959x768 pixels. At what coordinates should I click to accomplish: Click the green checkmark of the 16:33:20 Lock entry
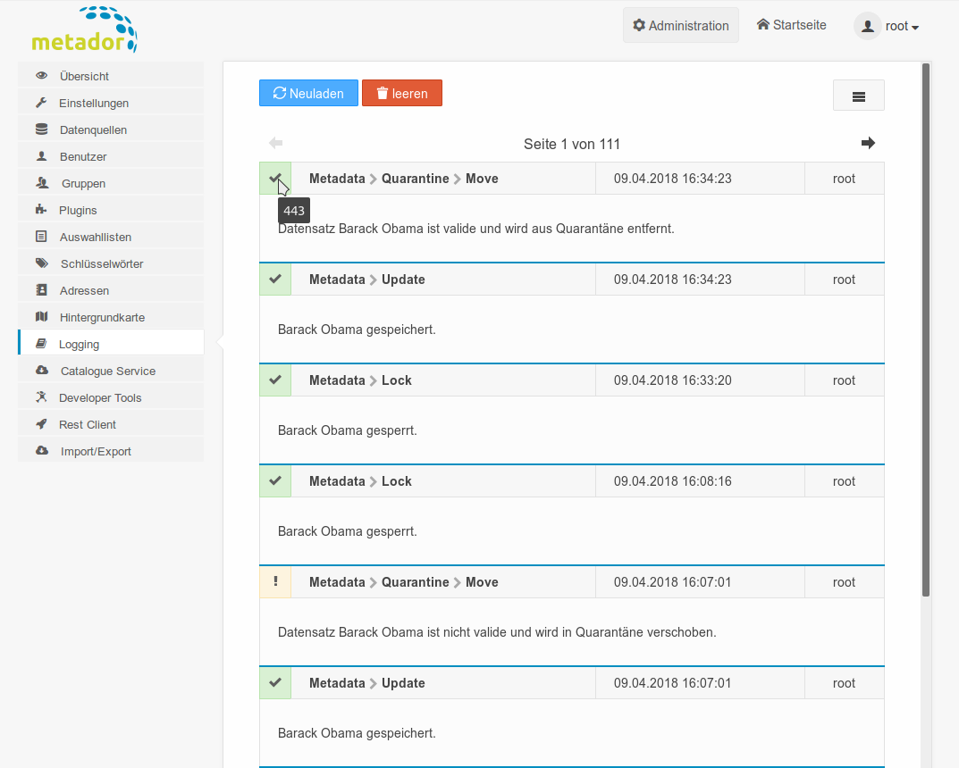(275, 380)
